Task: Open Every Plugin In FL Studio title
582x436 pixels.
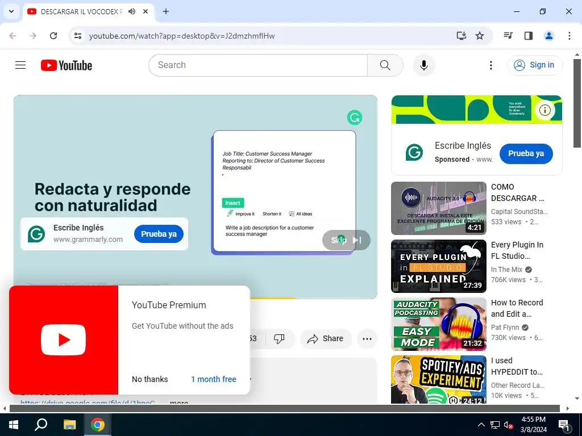Action: [x=517, y=250]
